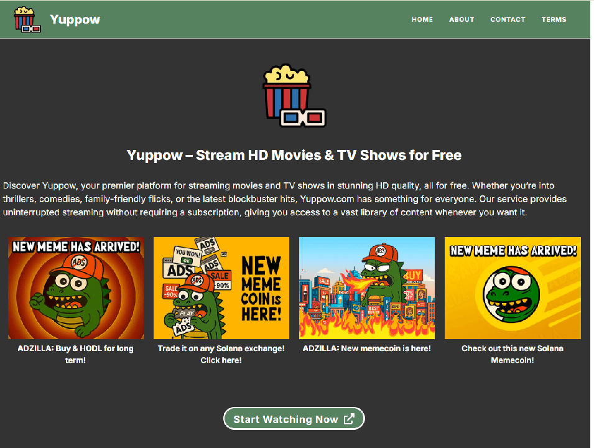Click the external link icon in Start Watching button
This screenshot has width=594, height=448.
coord(349,419)
